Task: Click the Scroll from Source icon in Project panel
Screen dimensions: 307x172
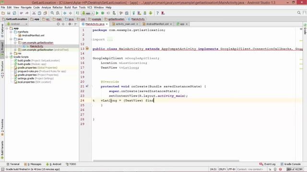Action: [x=58, y=24]
